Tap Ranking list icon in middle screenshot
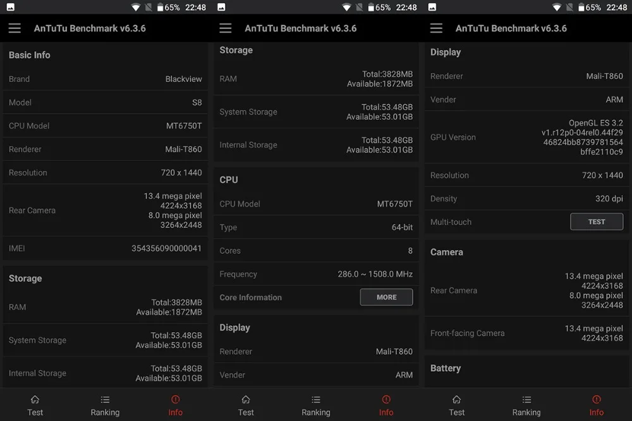Screen dimensions: 632x421 [x=316, y=400]
